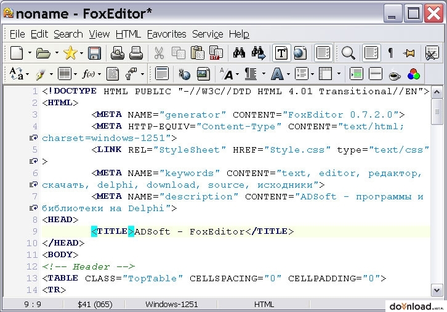Click the green indent block icon
This screenshot has height=312, width=447.
click(356, 74)
